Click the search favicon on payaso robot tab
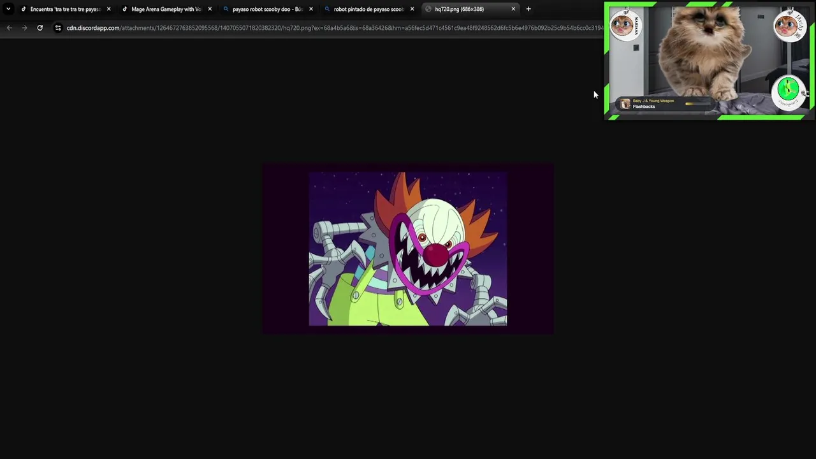The image size is (816, 459). [x=226, y=9]
